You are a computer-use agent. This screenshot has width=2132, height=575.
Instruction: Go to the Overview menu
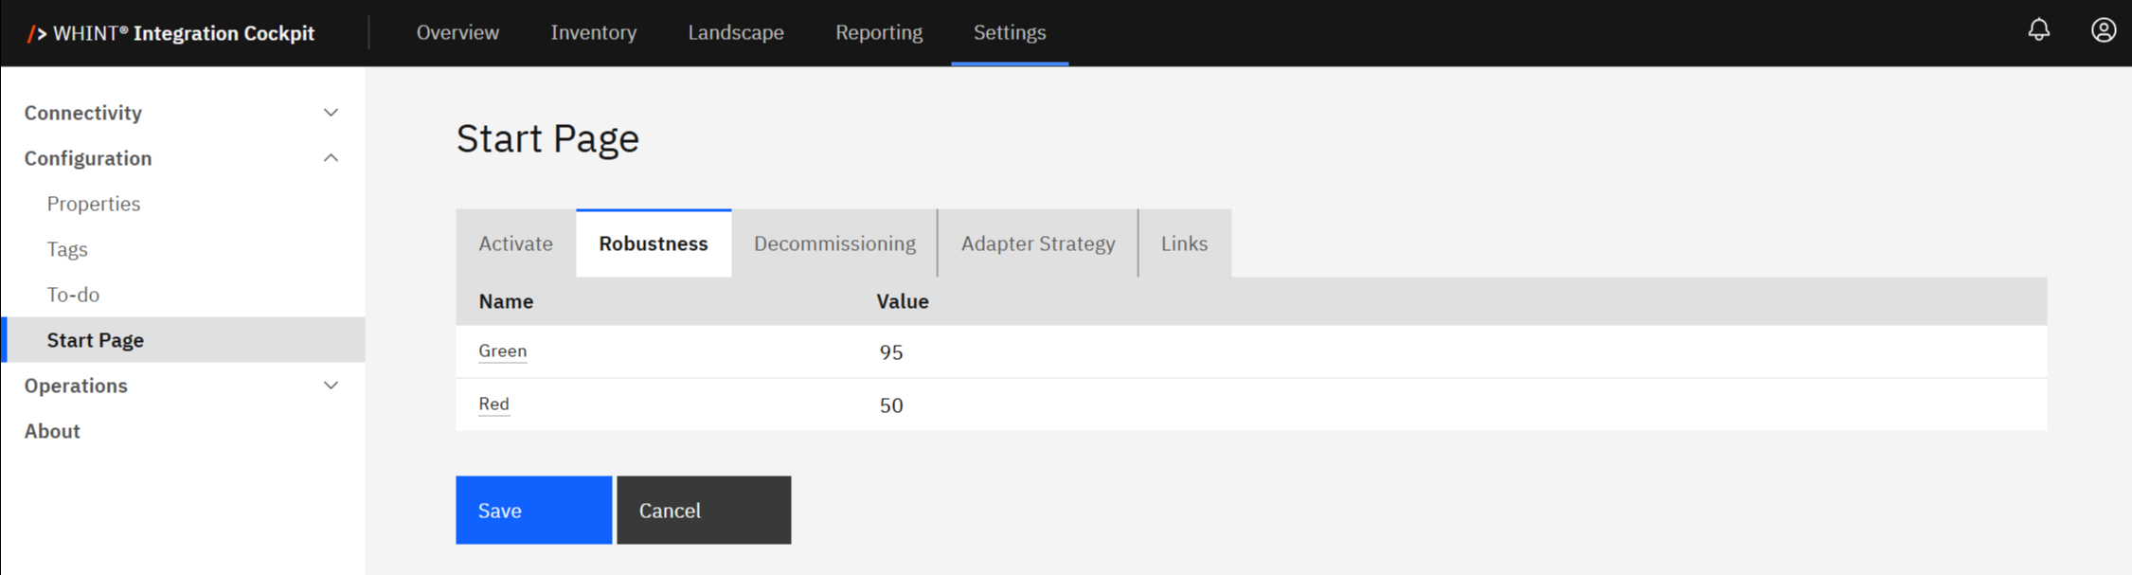click(x=457, y=32)
